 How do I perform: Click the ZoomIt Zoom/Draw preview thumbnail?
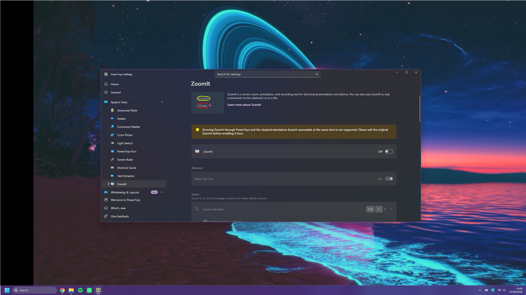click(x=208, y=102)
